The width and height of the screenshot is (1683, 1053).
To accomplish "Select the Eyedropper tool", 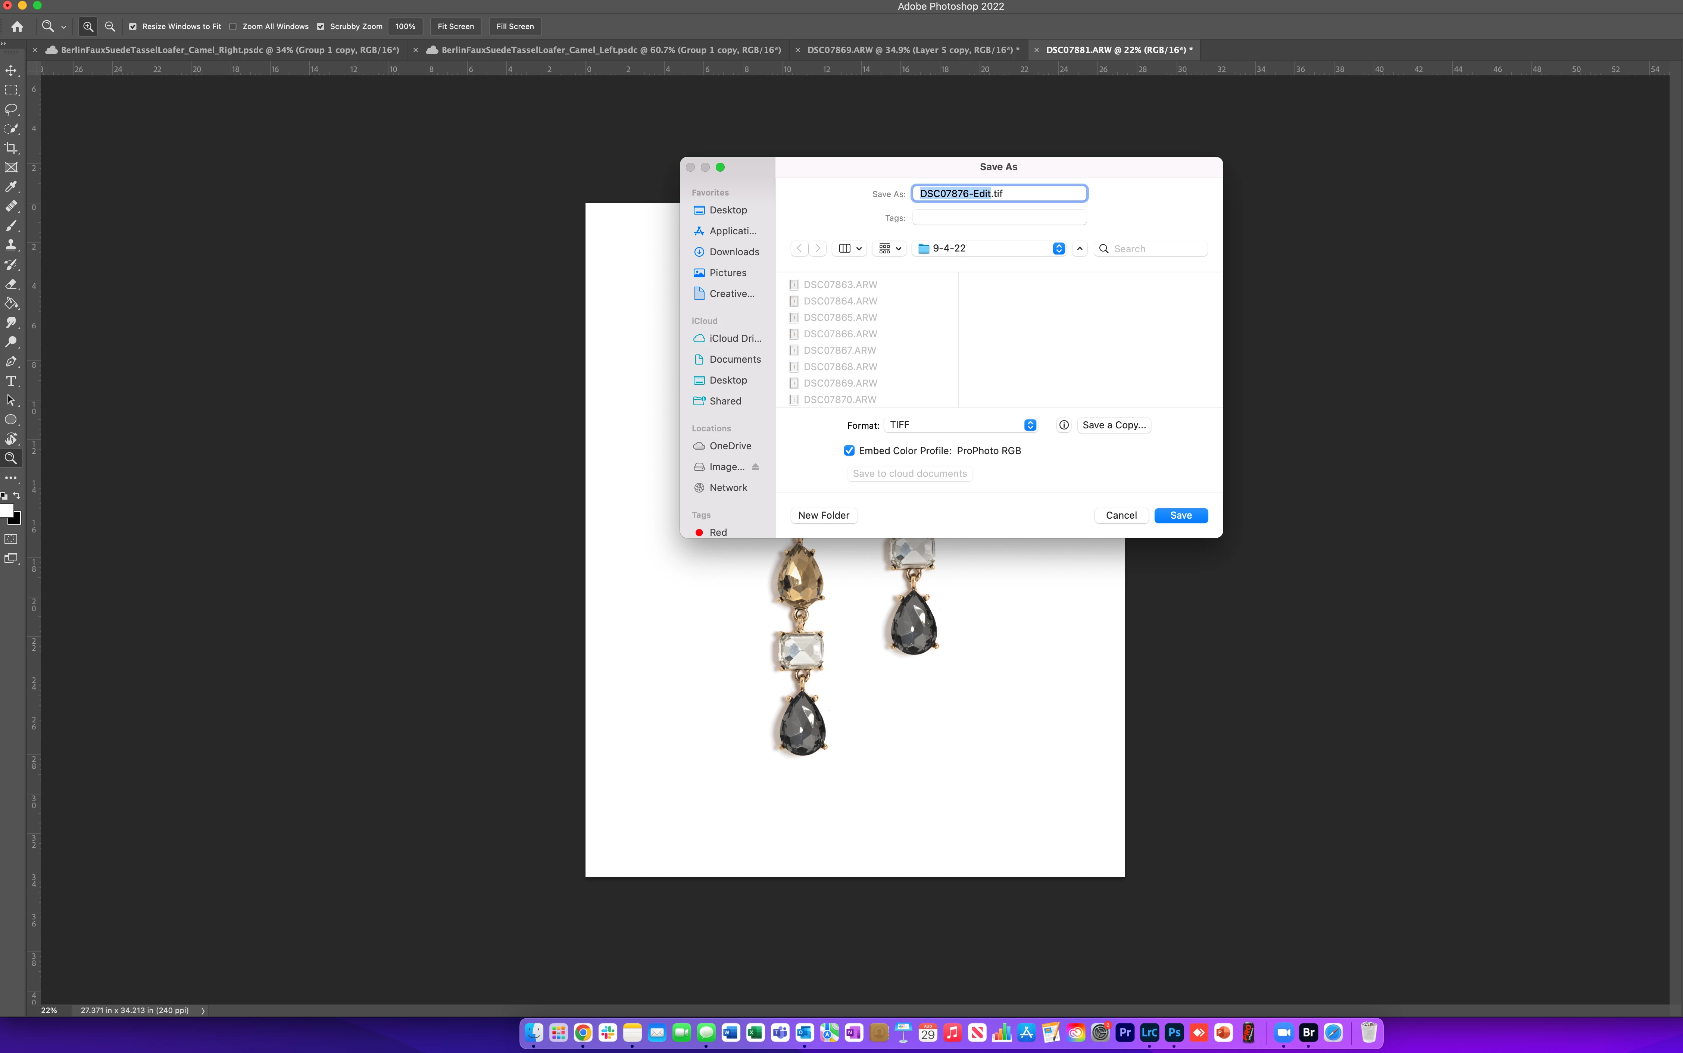I will (x=11, y=187).
